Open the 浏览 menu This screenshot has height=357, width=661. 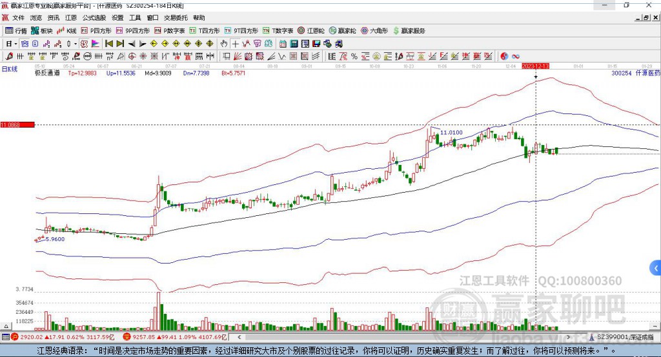click(x=36, y=17)
